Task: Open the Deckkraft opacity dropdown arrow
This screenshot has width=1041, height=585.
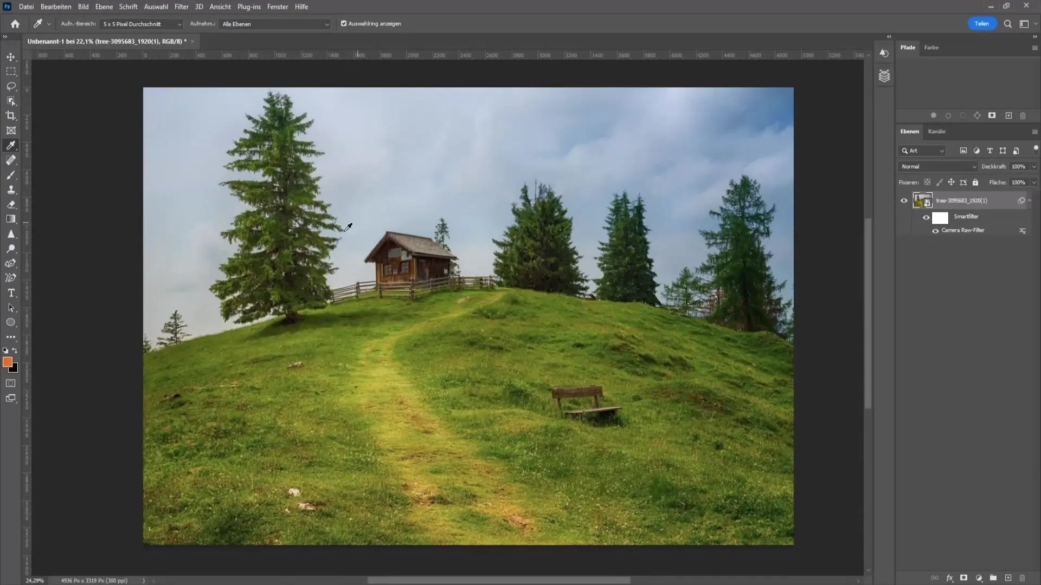Action: [x=1034, y=167]
